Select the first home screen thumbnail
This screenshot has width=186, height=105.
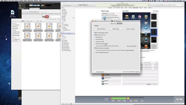coord(154,17)
